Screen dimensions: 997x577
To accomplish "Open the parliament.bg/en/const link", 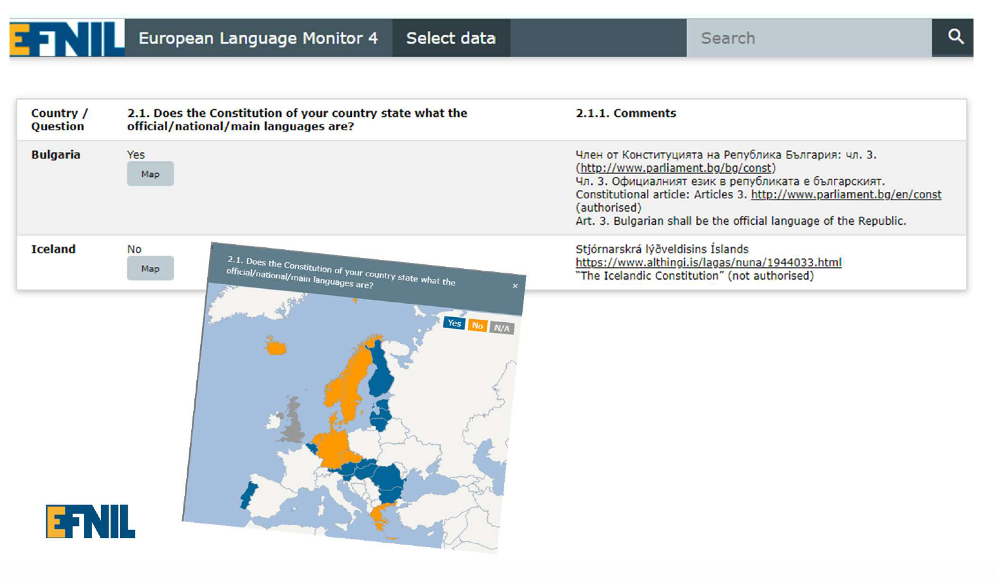I will pos(846,194).
